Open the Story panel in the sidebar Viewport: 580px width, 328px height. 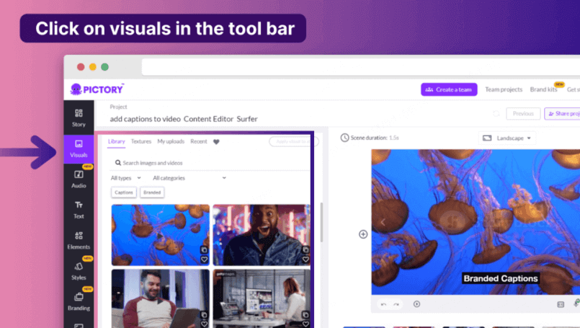79,118
